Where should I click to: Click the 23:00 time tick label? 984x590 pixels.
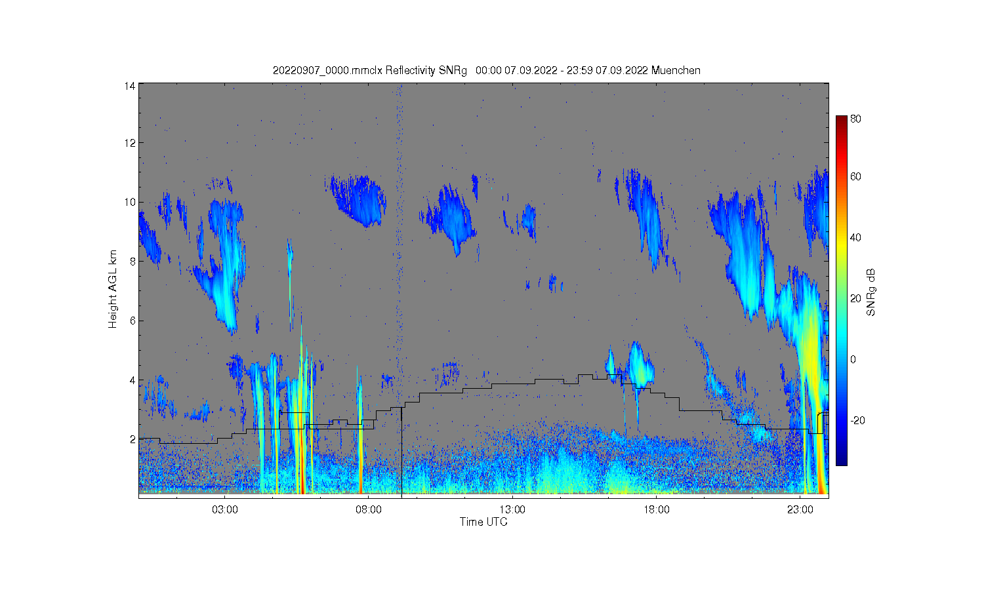tap(800, 509)
